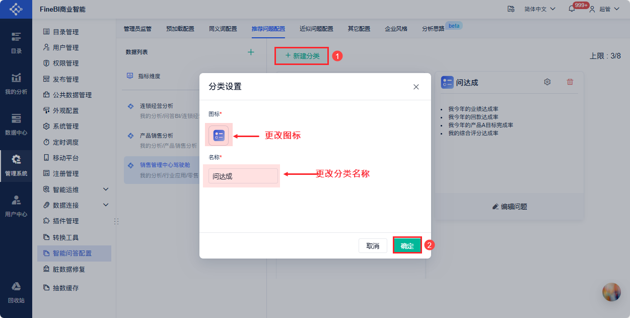Image resolution: width=630 pixels, height=318 pixels.
Task: Open 脏数据修复 menu item
Action: pos(74,269)
